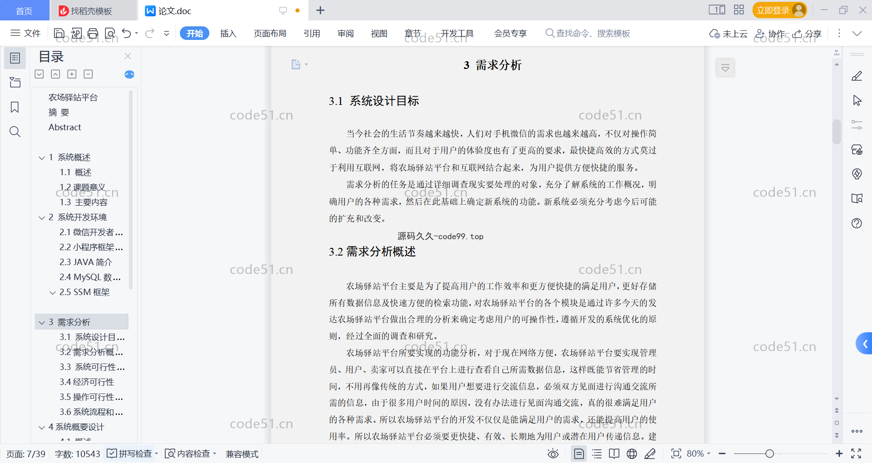Click the vertical document scrollbar thumb
The width and height of the screenshot is (872, 463).
click(837, 131)
